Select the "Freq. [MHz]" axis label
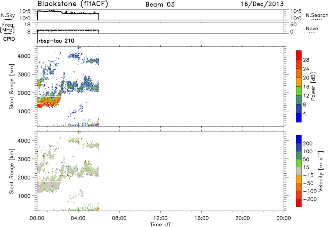 [x=7, y=28]
